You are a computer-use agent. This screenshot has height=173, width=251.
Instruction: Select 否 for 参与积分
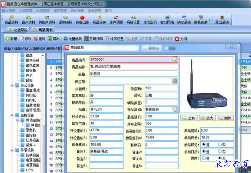point(220,144)
